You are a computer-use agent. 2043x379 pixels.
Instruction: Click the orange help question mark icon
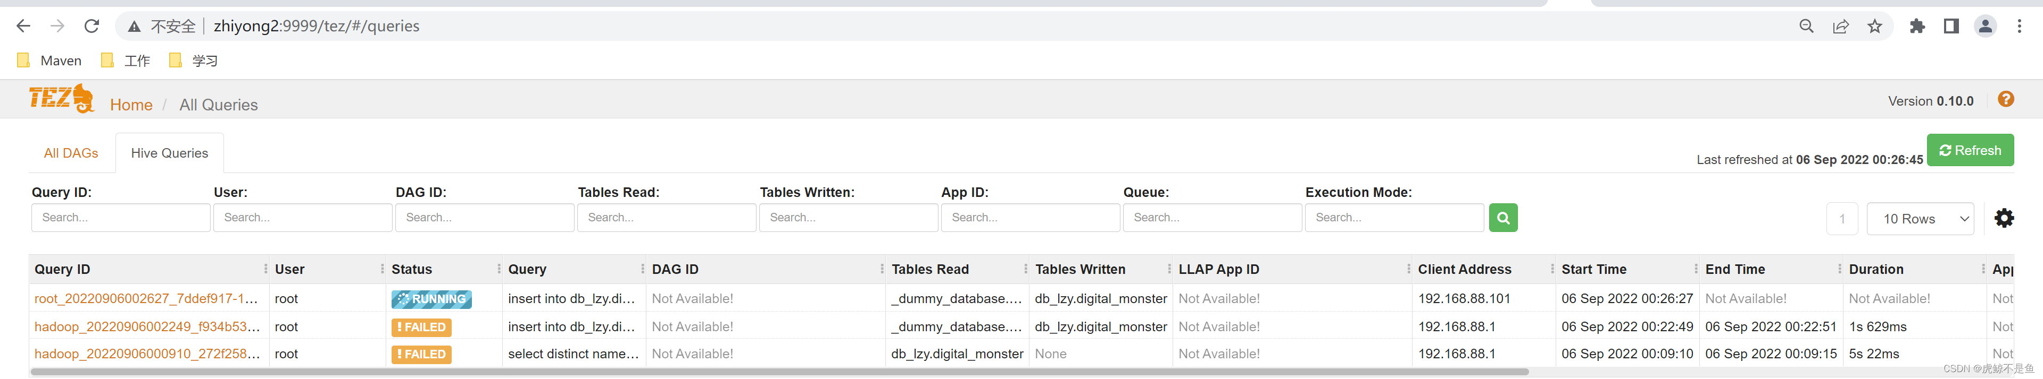point(2006,100)
